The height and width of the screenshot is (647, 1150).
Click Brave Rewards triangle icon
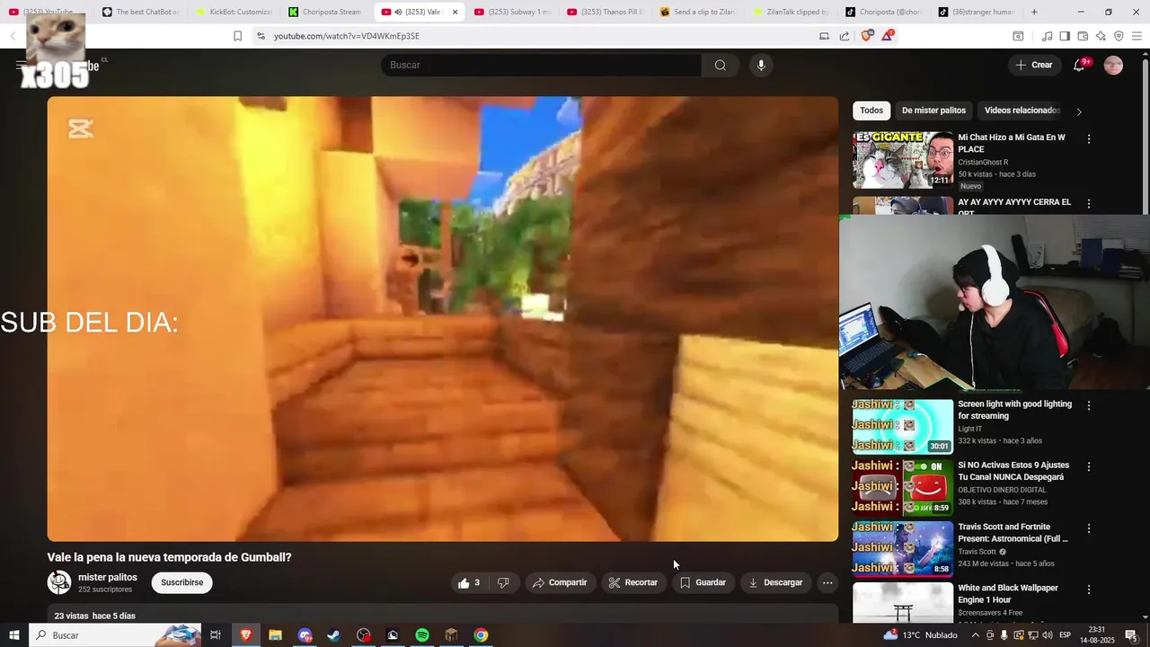(888, 36)
